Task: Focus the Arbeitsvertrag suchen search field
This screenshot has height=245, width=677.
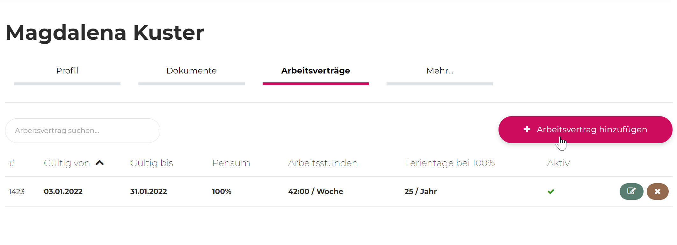Action: point(83,130)
